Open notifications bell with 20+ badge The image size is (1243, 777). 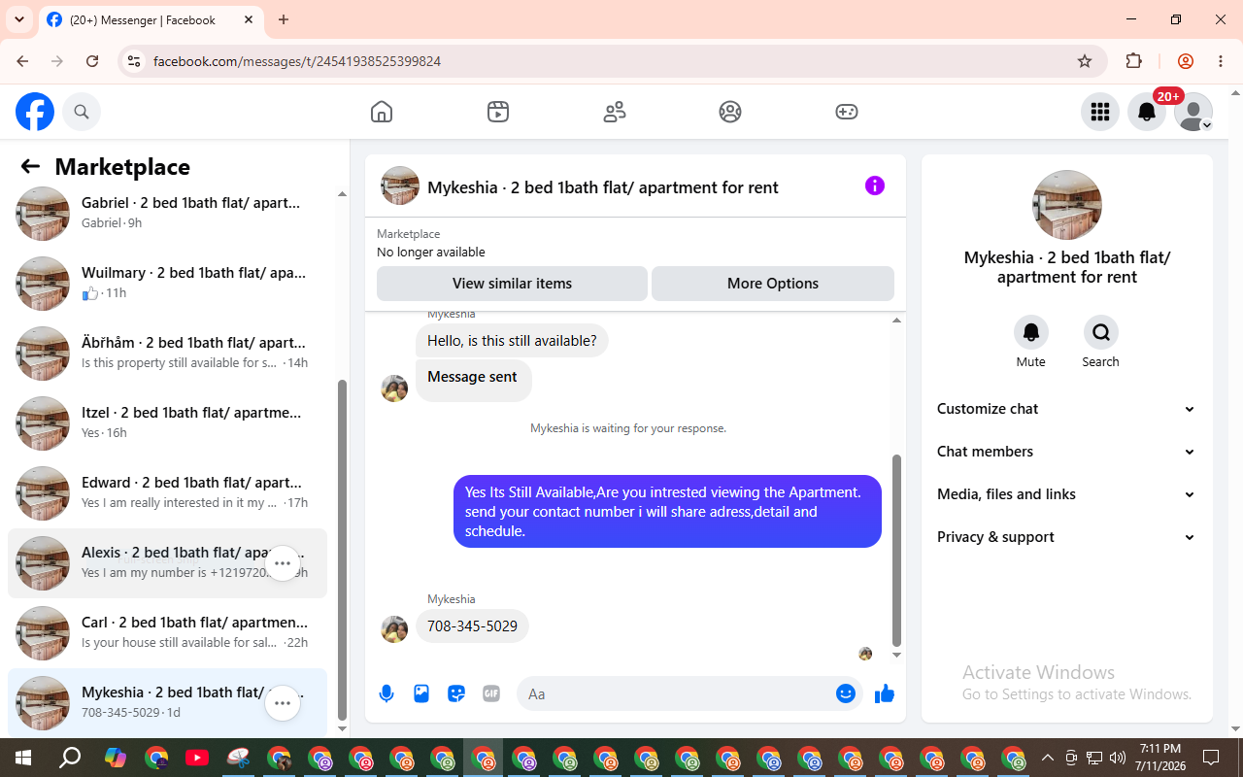[1147, 112]
